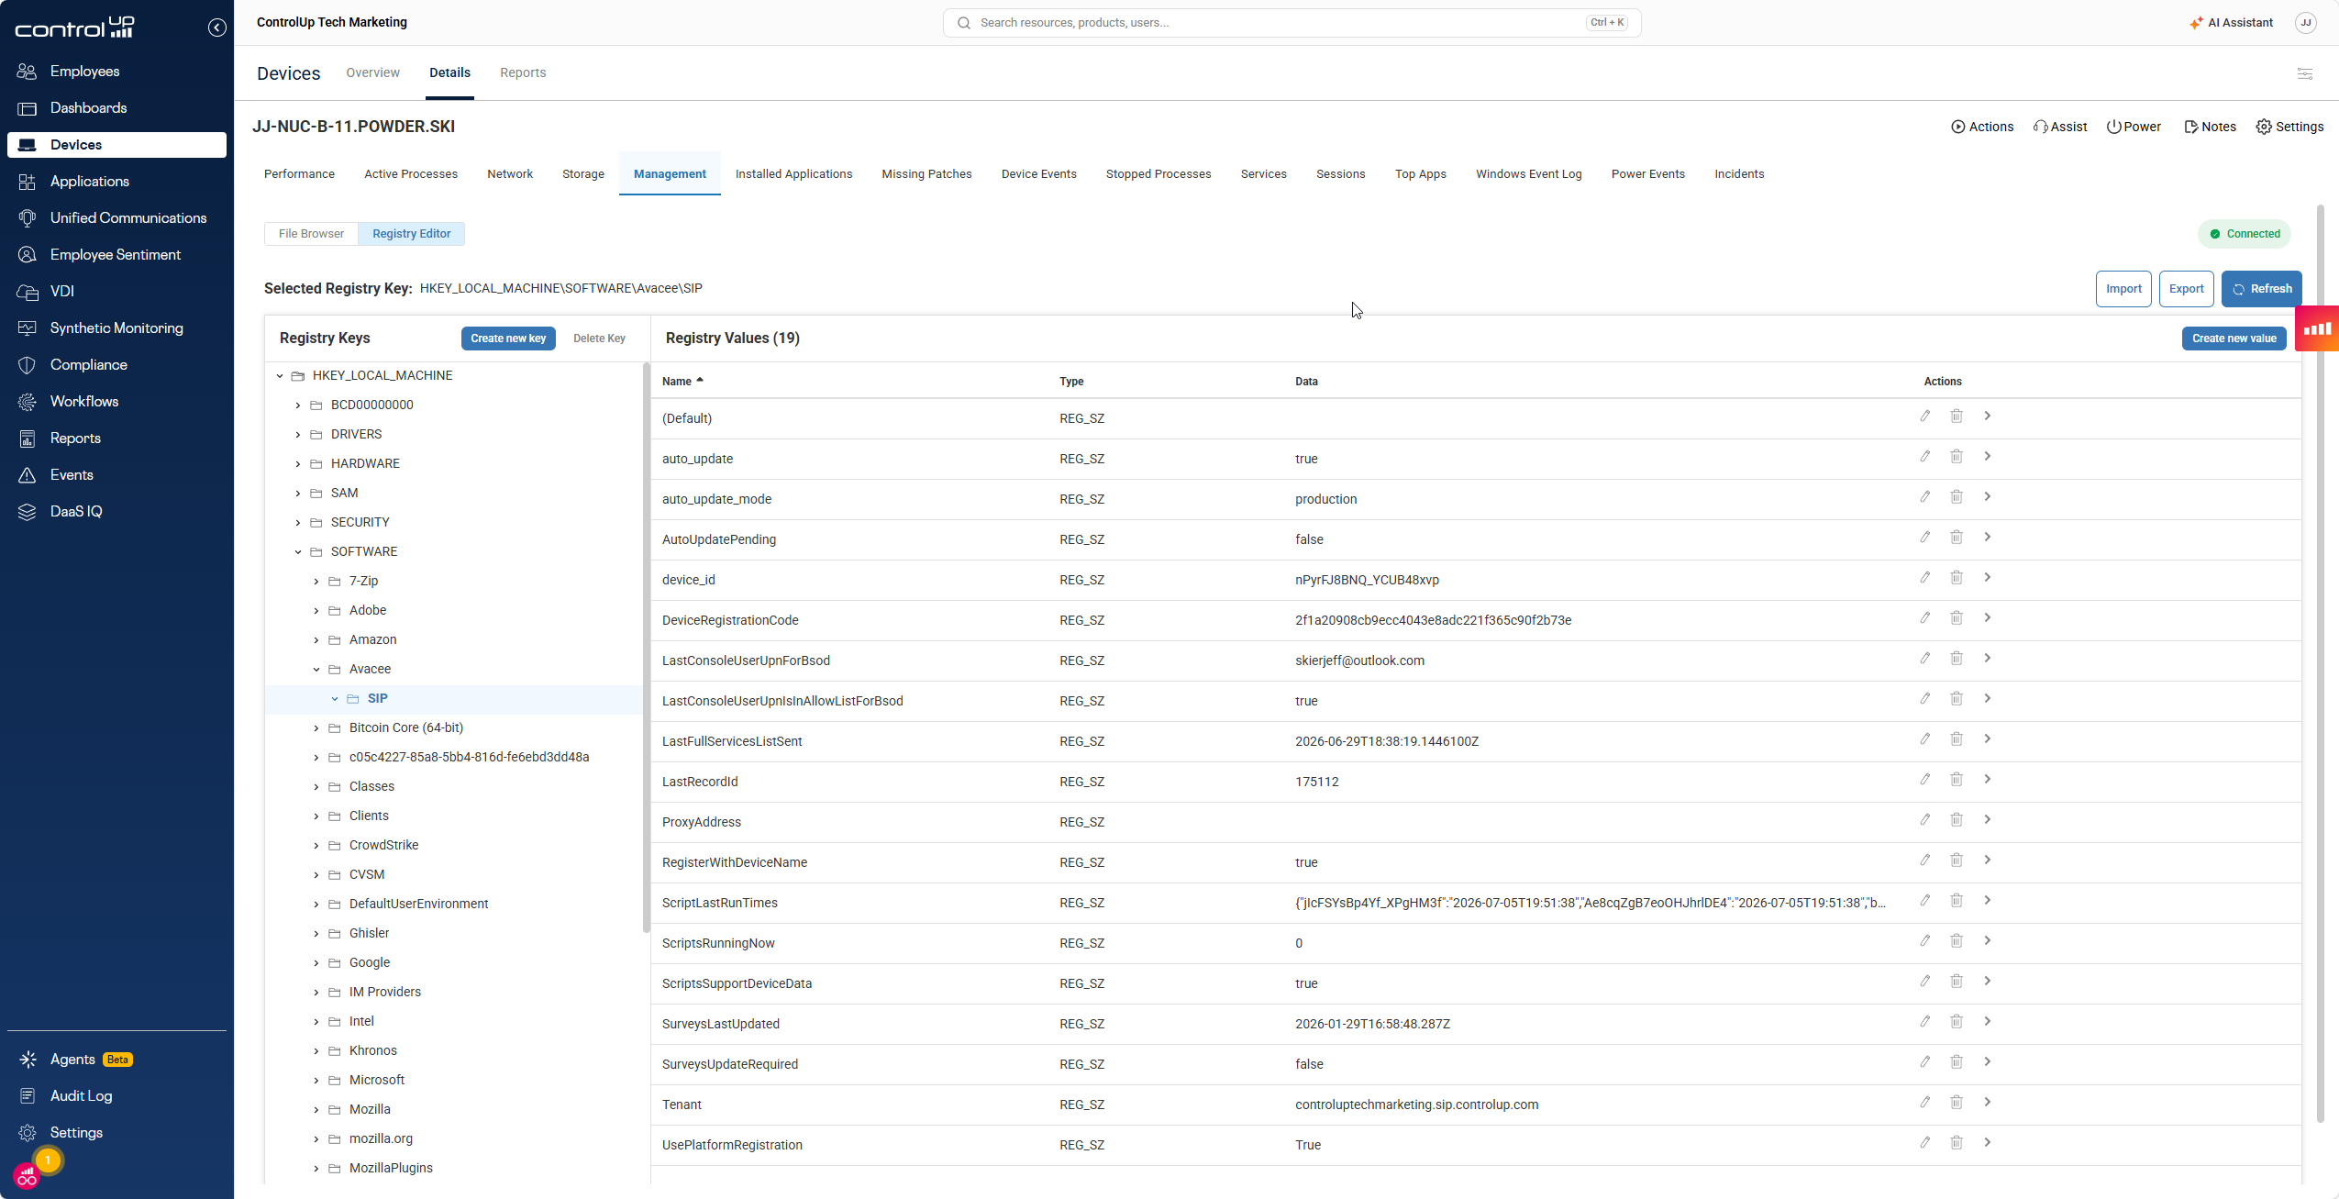This screenshot has height=1199, width=2339.
Task: Select the SIP registry key
Action: pos(378,698)
